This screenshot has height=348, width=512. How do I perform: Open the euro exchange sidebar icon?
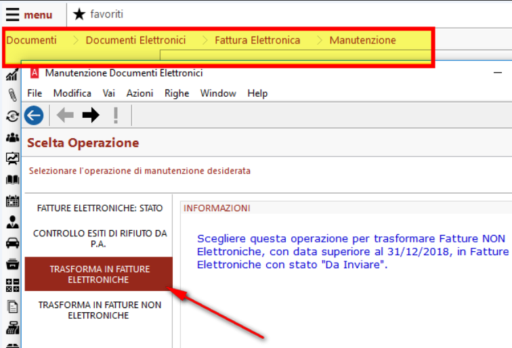pyautogui.click(x=12, y=116)
